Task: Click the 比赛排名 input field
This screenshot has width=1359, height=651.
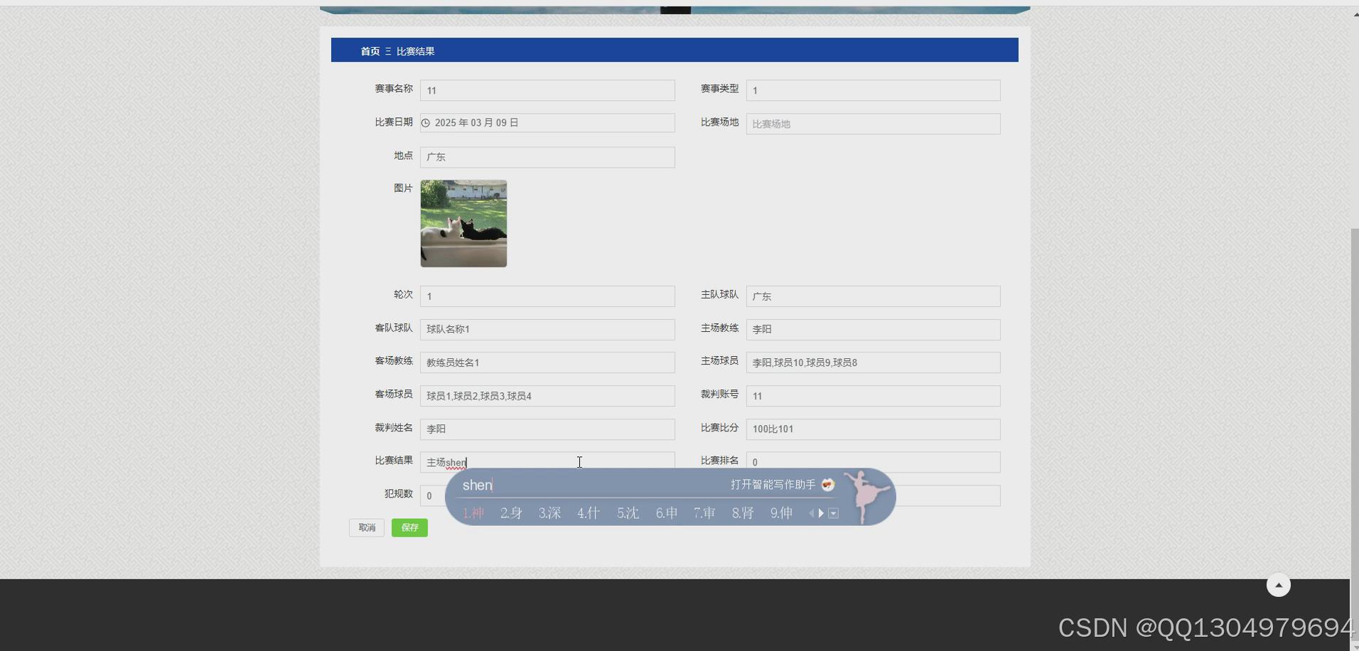Action: [873, 462]
